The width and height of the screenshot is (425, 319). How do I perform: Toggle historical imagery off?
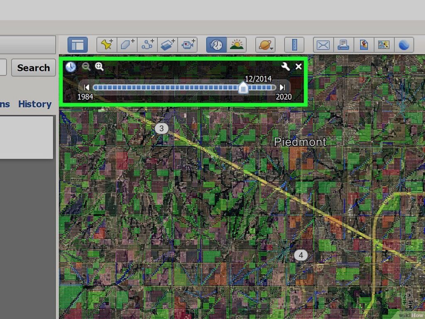point(216,45)
